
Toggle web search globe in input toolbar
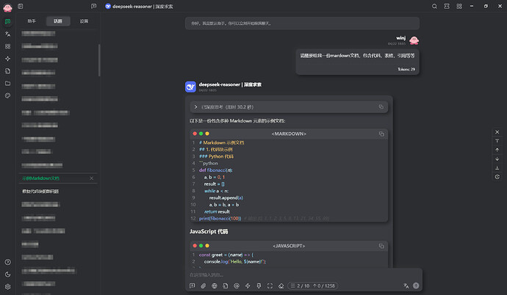[215, 285]
